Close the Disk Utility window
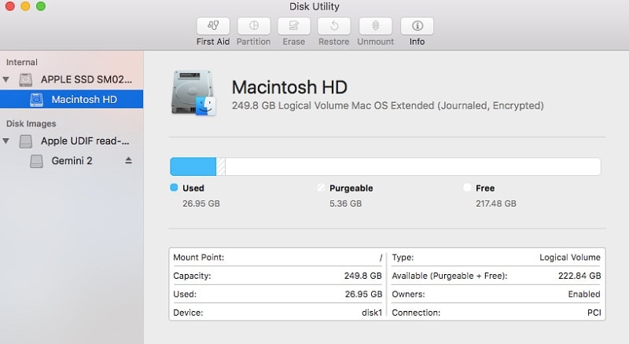Screen dimensions: 629x344 coord(9,6)
